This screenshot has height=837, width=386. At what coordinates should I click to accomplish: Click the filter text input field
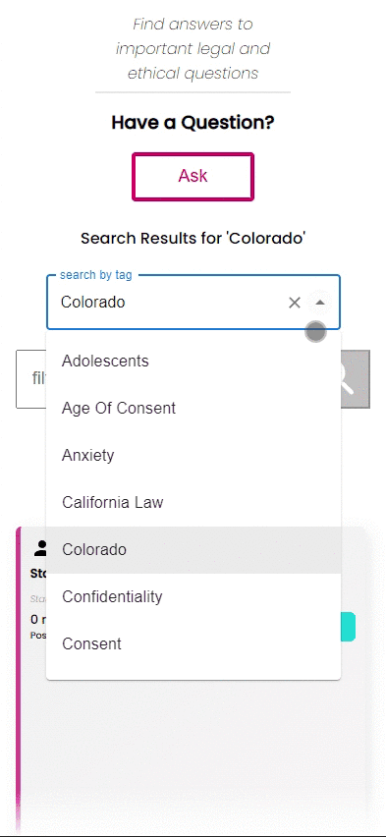pyautogui.click(x=31, y=379)
